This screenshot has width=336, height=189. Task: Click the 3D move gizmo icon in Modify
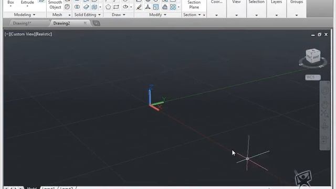[x=148, y=7]
